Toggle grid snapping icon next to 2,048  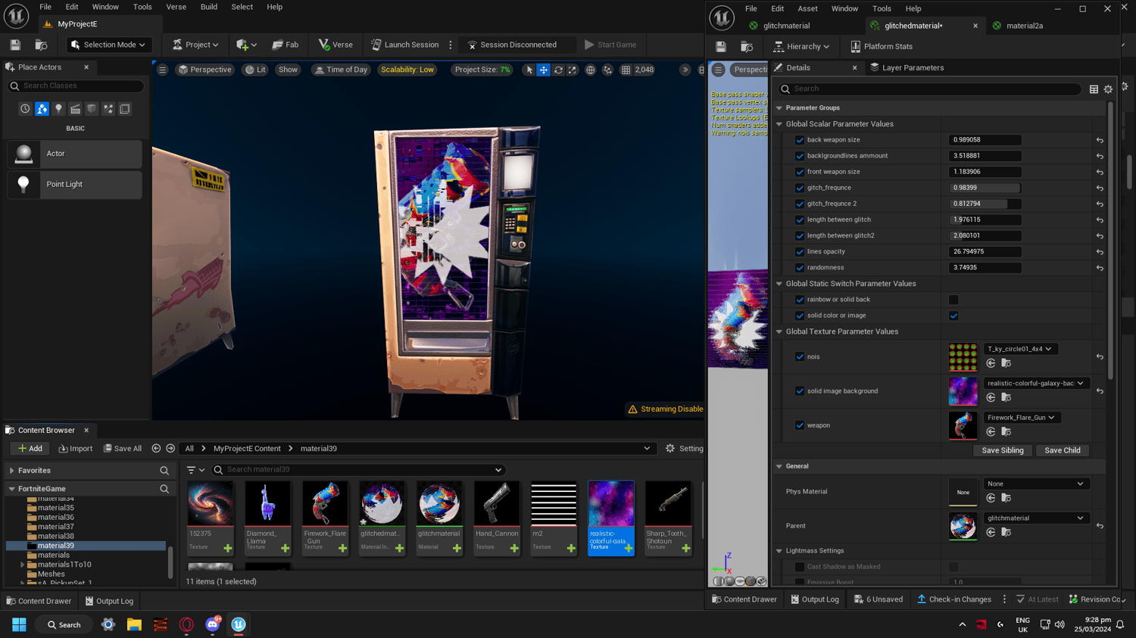coord(626,70)
